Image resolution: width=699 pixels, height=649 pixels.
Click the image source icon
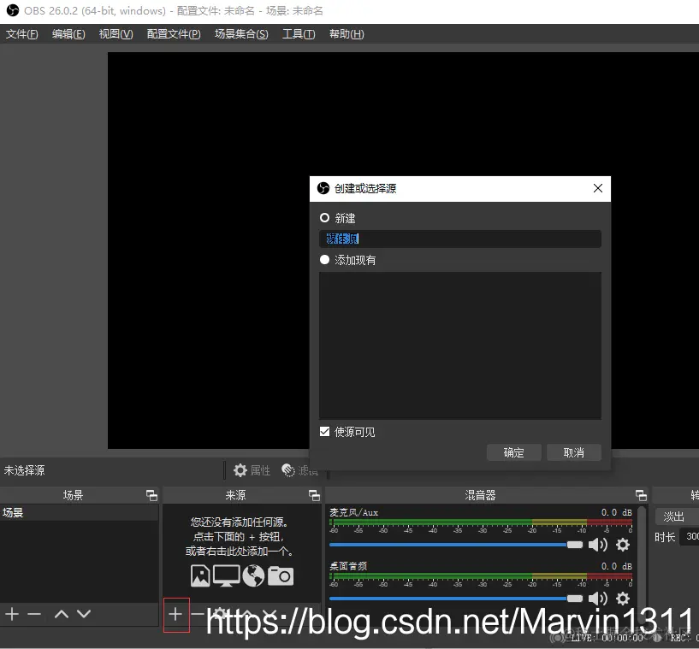coord(200,575)
